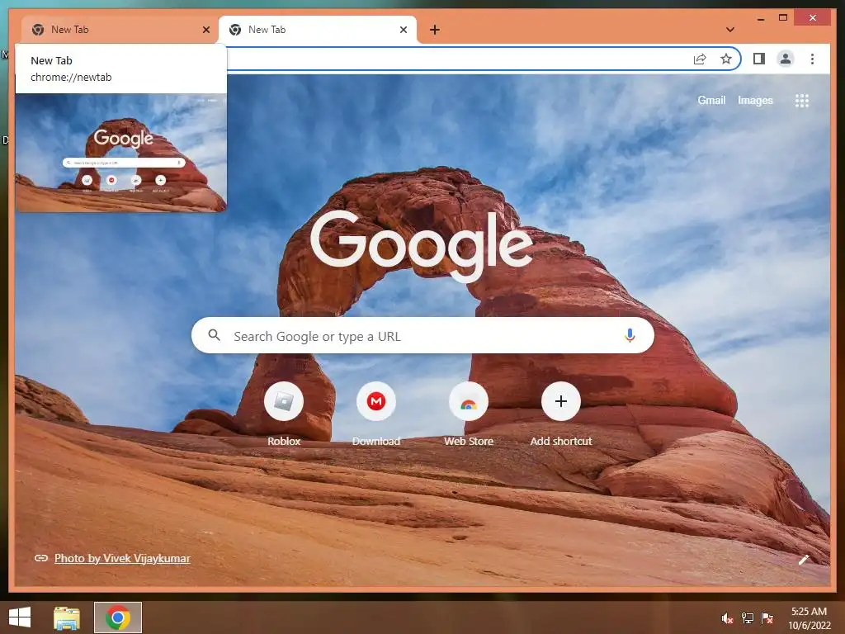Image resolution: width=845 pixels, height=634 pixels.
Task: Close the first New Tab tab
Action: tap(205, 30)
